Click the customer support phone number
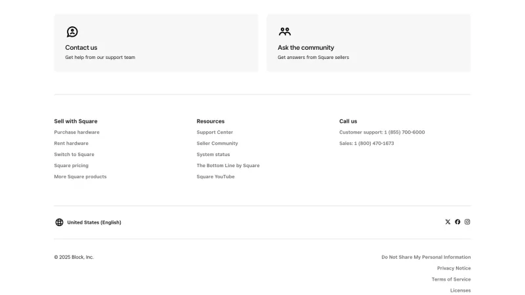525x295 pixels. click(382, 132)
